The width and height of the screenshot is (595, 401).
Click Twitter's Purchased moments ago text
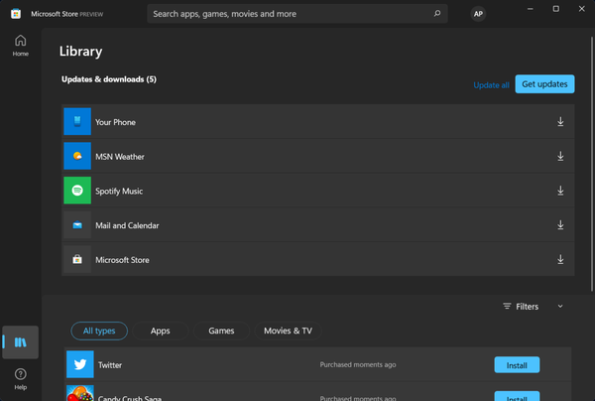coord(358,364)
